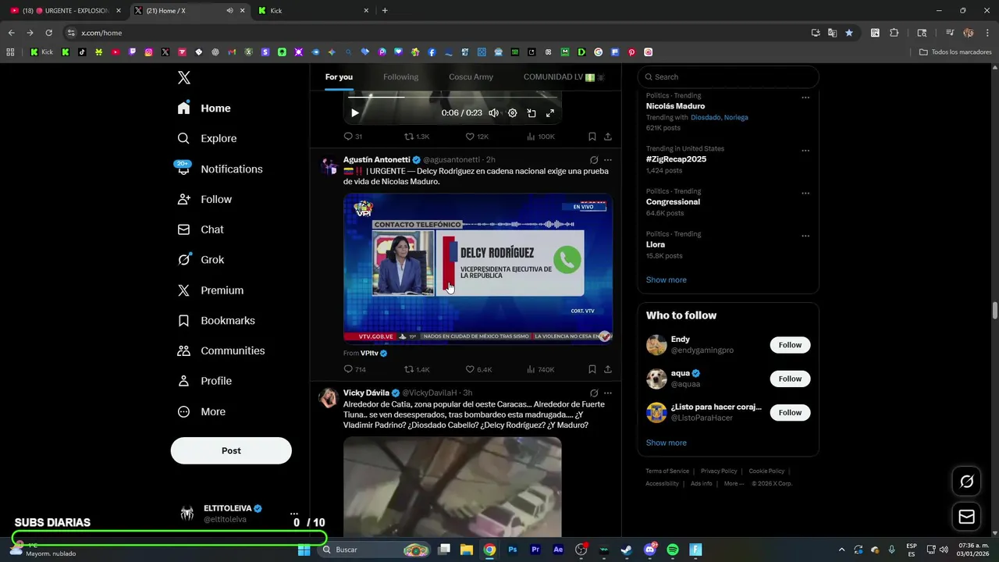Open the floating Grok button
The height and width of the screenshot is (562, 999).
click(967, 482)
